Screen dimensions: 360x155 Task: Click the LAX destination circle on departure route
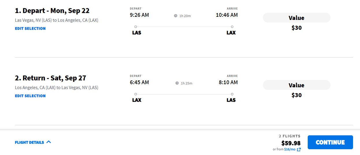click(x=232, y=27)
